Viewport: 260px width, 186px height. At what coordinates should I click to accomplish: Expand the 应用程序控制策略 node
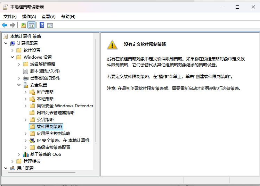[x=25, y=134]
